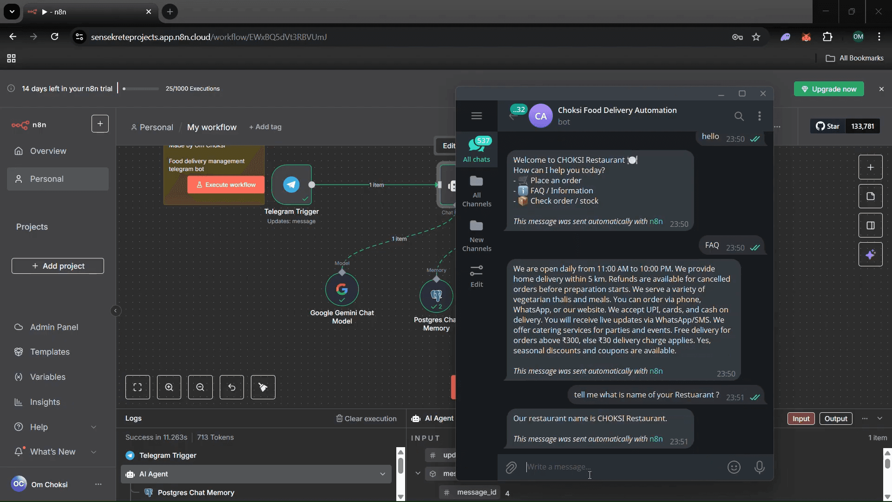This screenshot has width=892, height=502.
Task: Search in the Telegram chat
Action: coord(739,116)
